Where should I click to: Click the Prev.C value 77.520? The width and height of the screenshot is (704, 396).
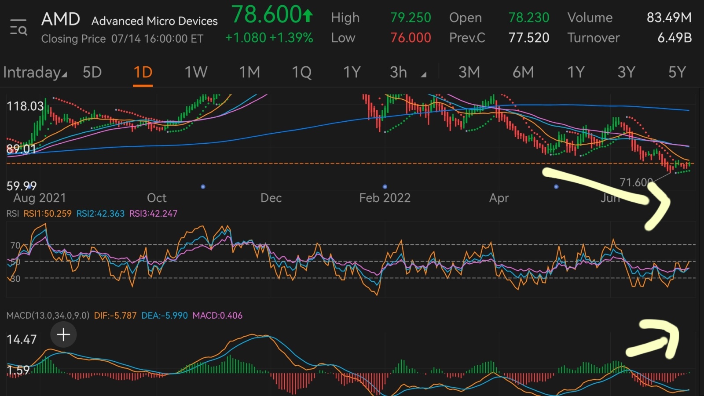[529, 38]
